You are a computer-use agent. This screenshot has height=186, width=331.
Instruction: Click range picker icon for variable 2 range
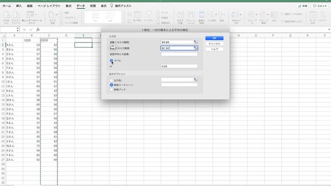click(x=195, y=48)
